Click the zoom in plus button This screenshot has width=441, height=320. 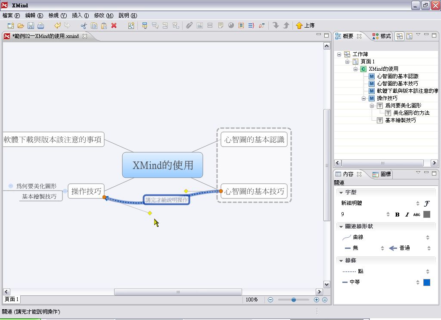(x=317, y=300)
